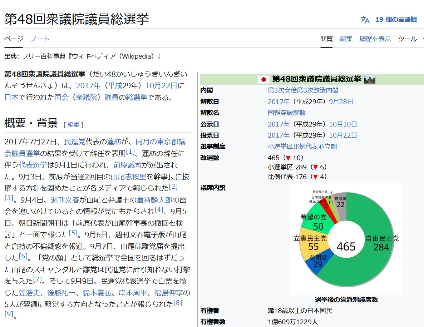The image size is (424, 327).
Task: Click the Japan flag icon in infobox
Action: [263, 79]
